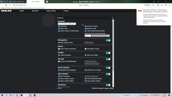The width and height of the screenshot is (172, 97).
Task: Stop page loading with the X button
Action: coord(10,5)
